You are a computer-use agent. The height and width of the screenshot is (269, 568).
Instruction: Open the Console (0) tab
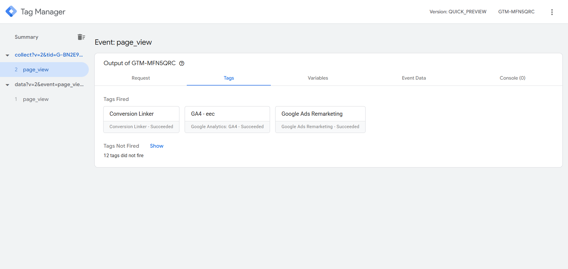512,78
